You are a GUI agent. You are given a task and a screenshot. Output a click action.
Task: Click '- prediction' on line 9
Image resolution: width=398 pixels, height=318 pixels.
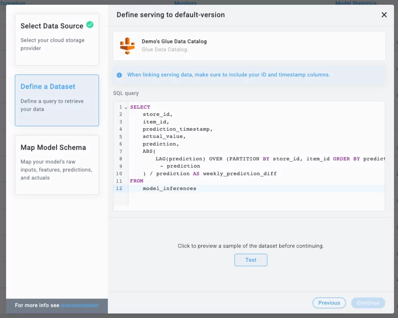coord(180,166)
